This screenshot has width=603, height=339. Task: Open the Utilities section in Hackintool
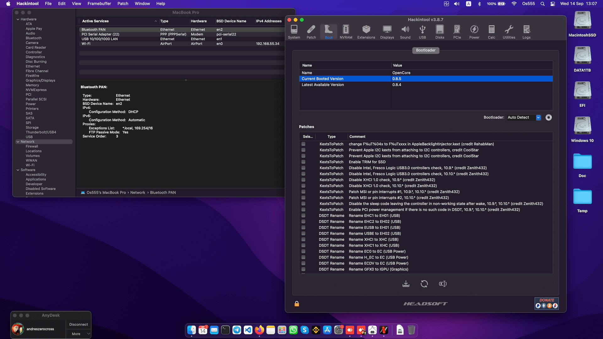pos(509,32)
